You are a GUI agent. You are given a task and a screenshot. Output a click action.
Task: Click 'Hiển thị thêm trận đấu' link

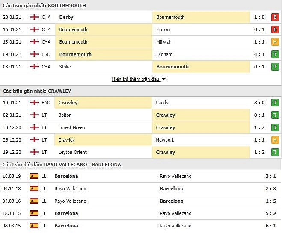tap(136, 80)
